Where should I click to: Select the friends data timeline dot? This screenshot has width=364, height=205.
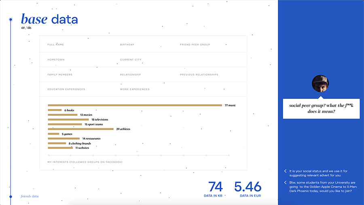(11, 196)
